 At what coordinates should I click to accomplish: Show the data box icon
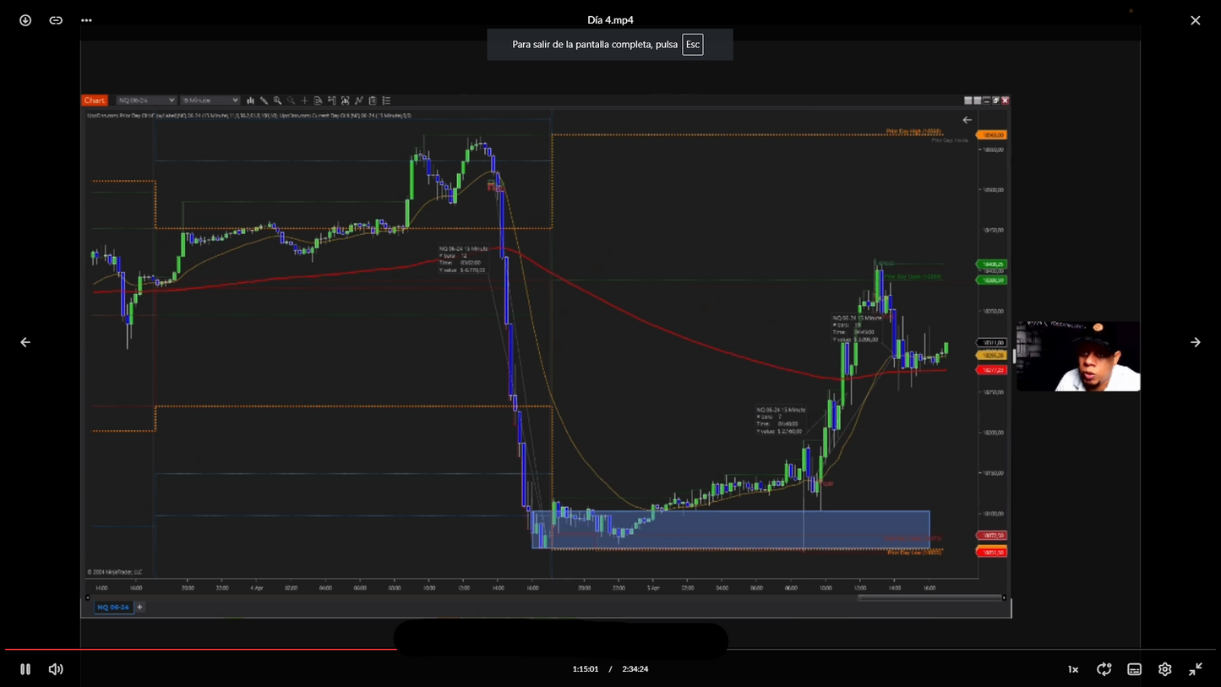pyautogui.click(x=318, y=101)
